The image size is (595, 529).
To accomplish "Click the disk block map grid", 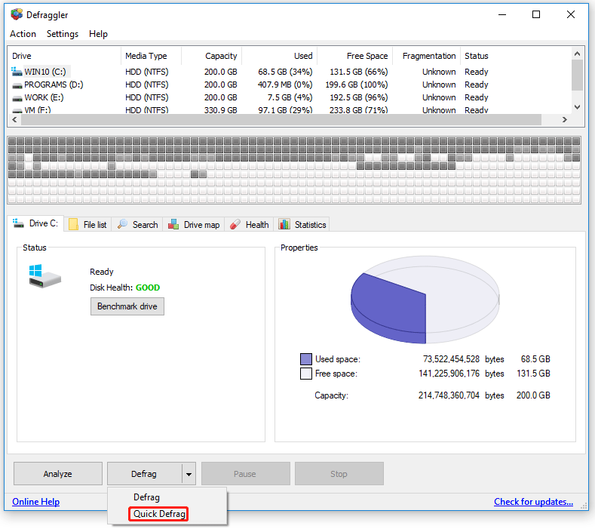I will pyautogui.click(x=294, y=170).
